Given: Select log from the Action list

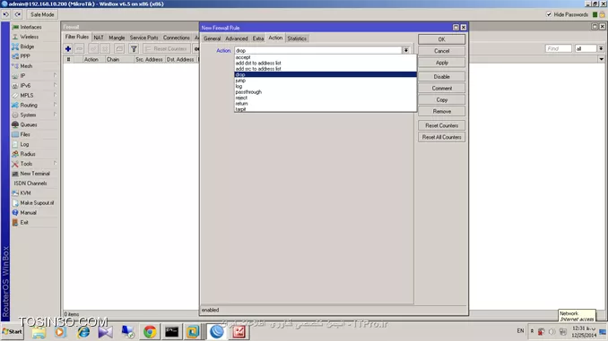Looking at the screenshot, I should 326,86.
